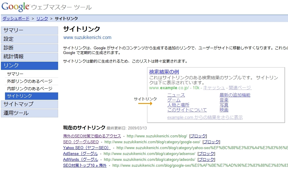This screenshot has height=177, width=288.
Task: Open SEO（グーグルSEO sitelink
Action: (x=81, y=142)
